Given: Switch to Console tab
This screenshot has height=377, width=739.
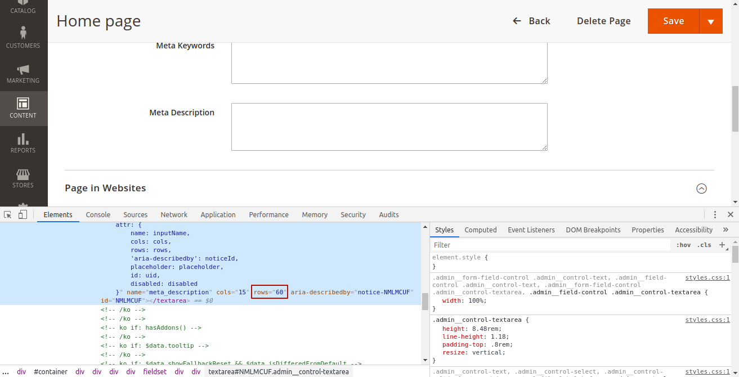Looking at the screenshot, I should (98, 214).
